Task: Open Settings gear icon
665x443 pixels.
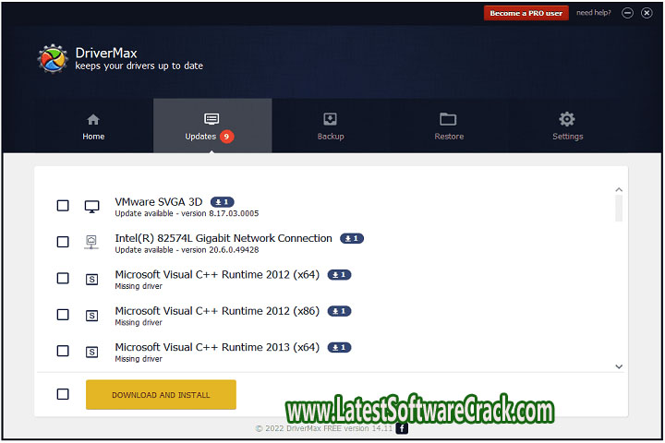Action: (x=567, y=119)
